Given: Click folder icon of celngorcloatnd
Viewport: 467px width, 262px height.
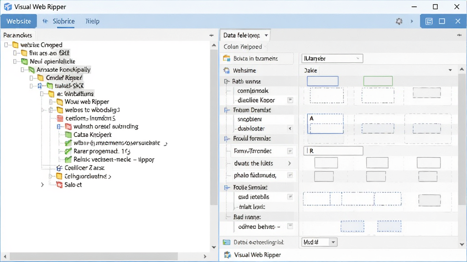Looking at the screenshot, I should 59,176.
